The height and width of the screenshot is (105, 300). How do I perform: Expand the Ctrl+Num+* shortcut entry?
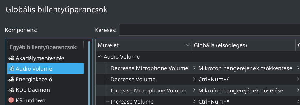tap(194, 101)
